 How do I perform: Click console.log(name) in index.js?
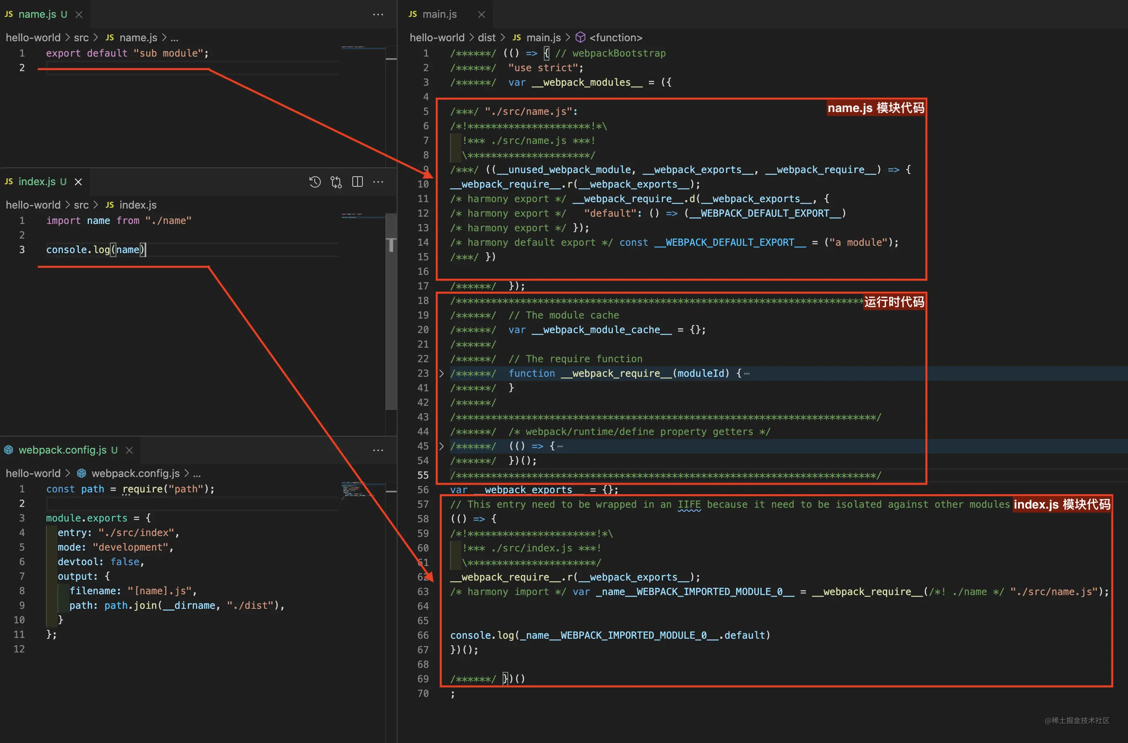point(96,249)
